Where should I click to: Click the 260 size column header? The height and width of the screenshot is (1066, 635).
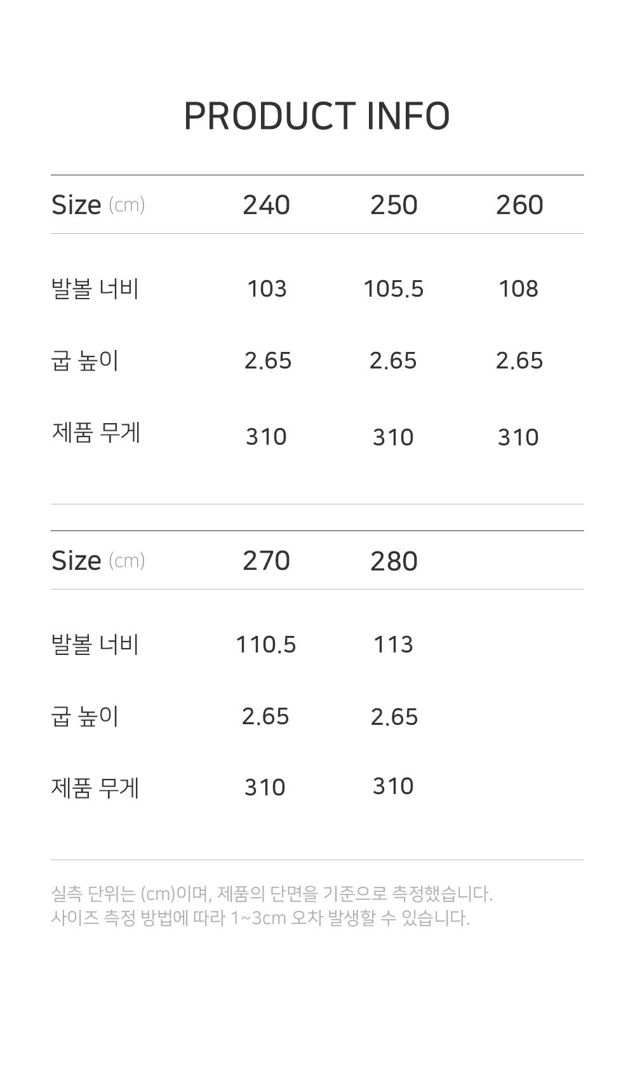tap(519, 205)
